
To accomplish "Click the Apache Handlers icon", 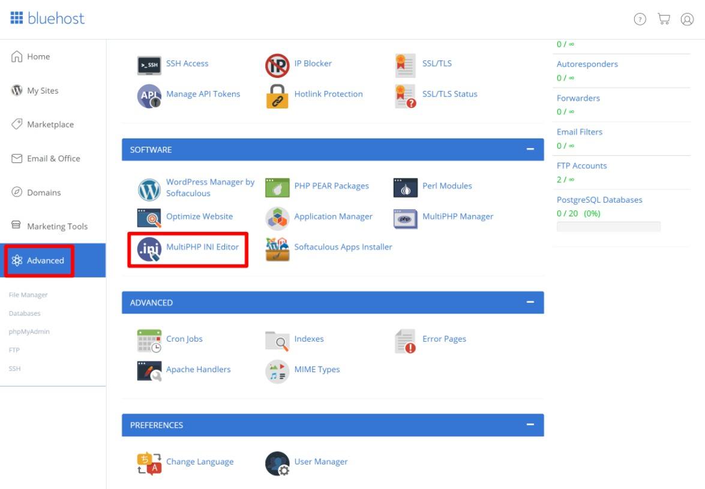I will pos(149,372).
